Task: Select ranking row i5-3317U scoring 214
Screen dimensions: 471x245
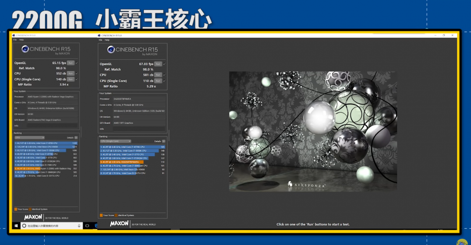Action: click(x=46, y=176)
